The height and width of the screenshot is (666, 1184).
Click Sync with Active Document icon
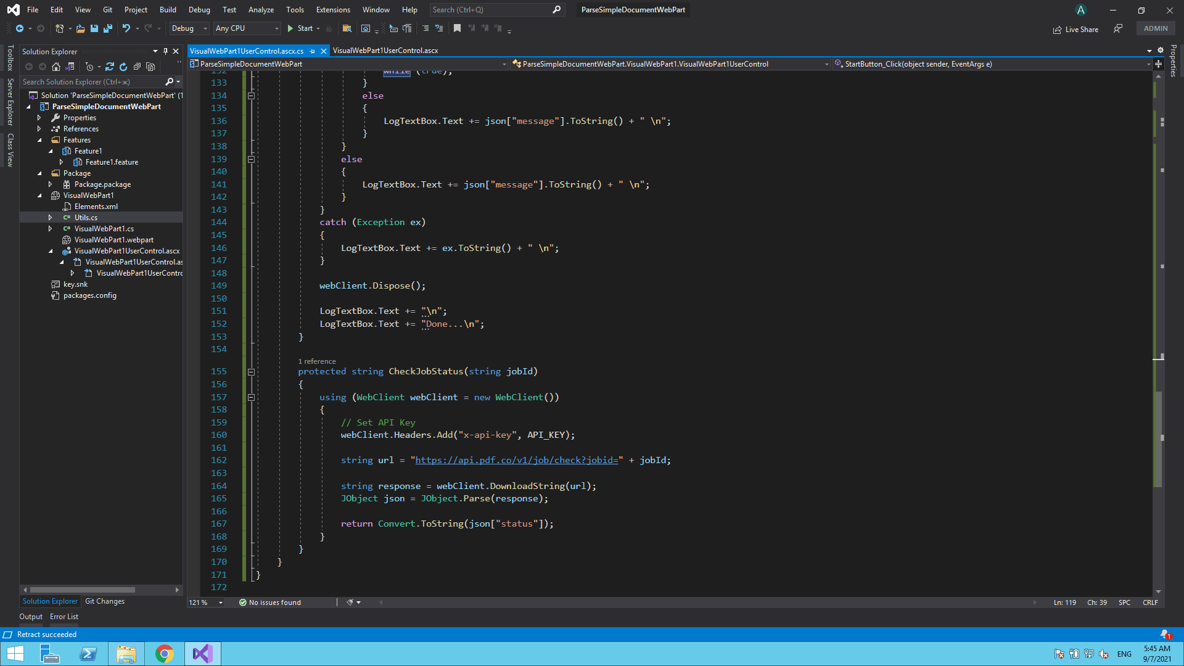[x=110, y=67]
